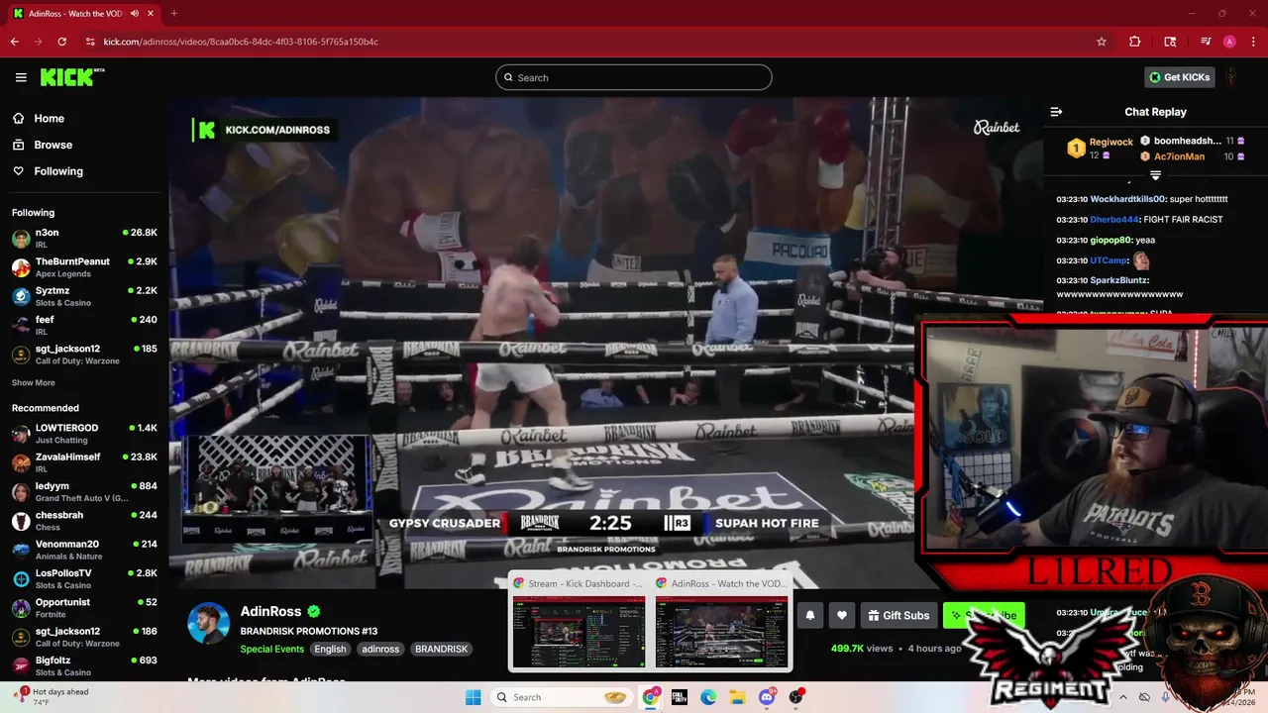This screenshot has width=1268, height=713.
Task: Open the Windows Start menu
Action: 474,697
